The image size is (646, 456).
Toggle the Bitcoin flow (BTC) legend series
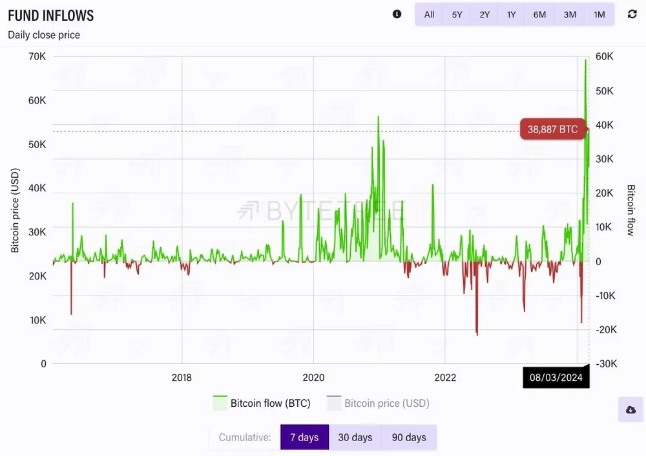click(270, 403)
